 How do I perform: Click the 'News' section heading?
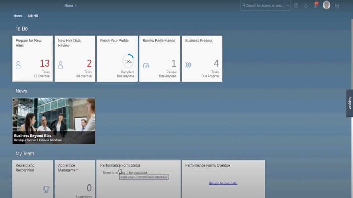(x=21, y=91)
